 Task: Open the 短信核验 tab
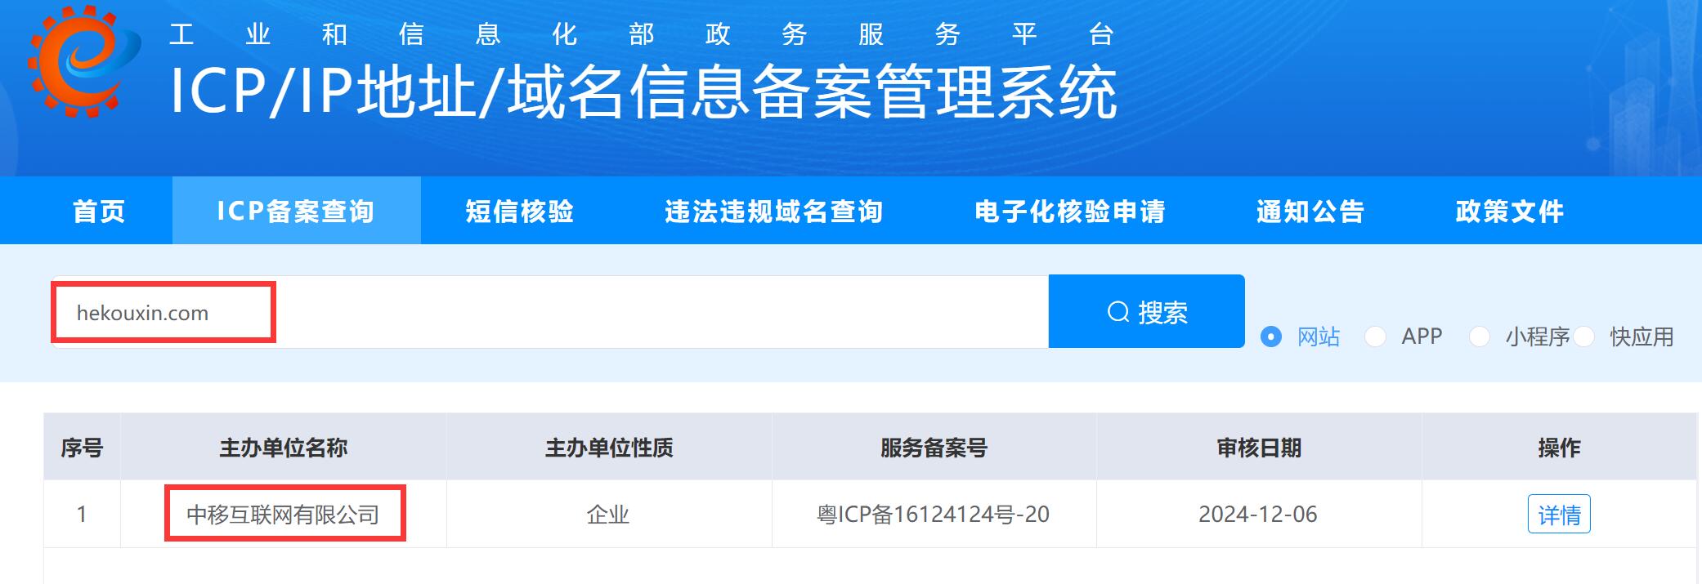[519, 211]
